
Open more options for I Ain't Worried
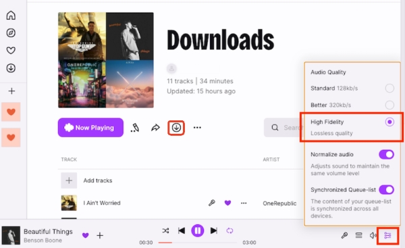pyautogui.click(x=244, y=203)
